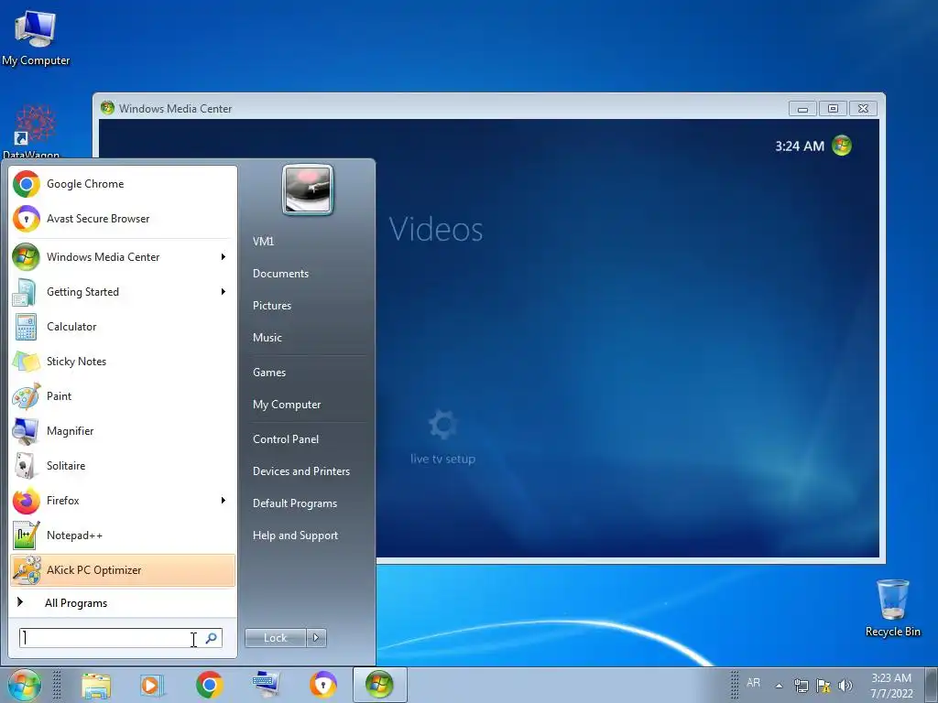This screenshot has width=938, height=703.
Task: Open Music from Start menu
Action: [x=267, y=338]
